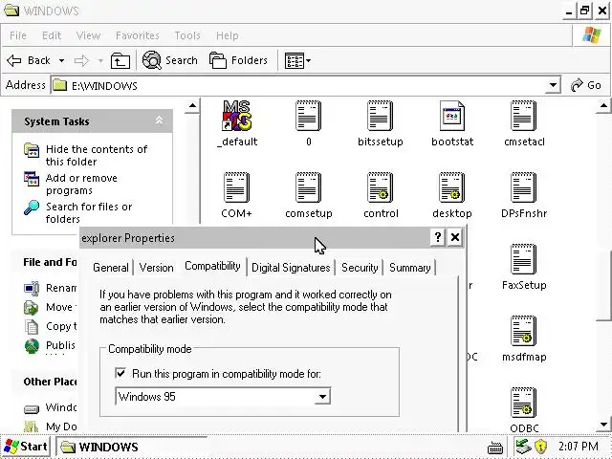
Task: Open the Tools menu
Action: coord(187,35)
